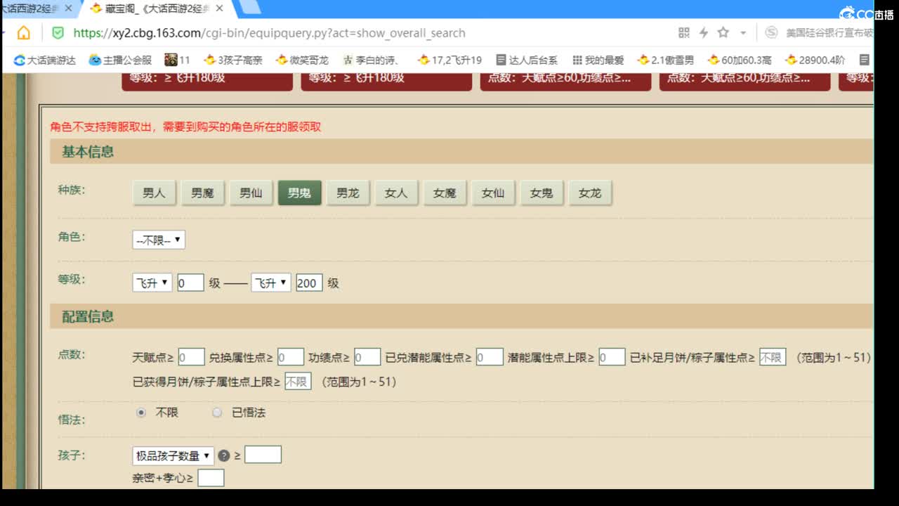This screenshot has height=506, width=899.
Task: Open the 极品孩子数量 dropdown
Action: pos(171,455)
